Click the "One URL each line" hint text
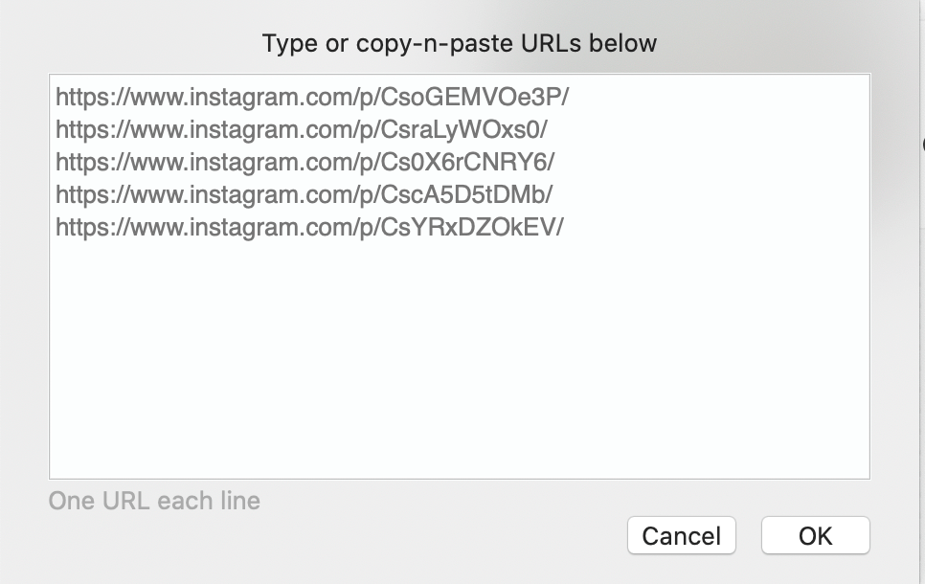 [x=154, y=501]
